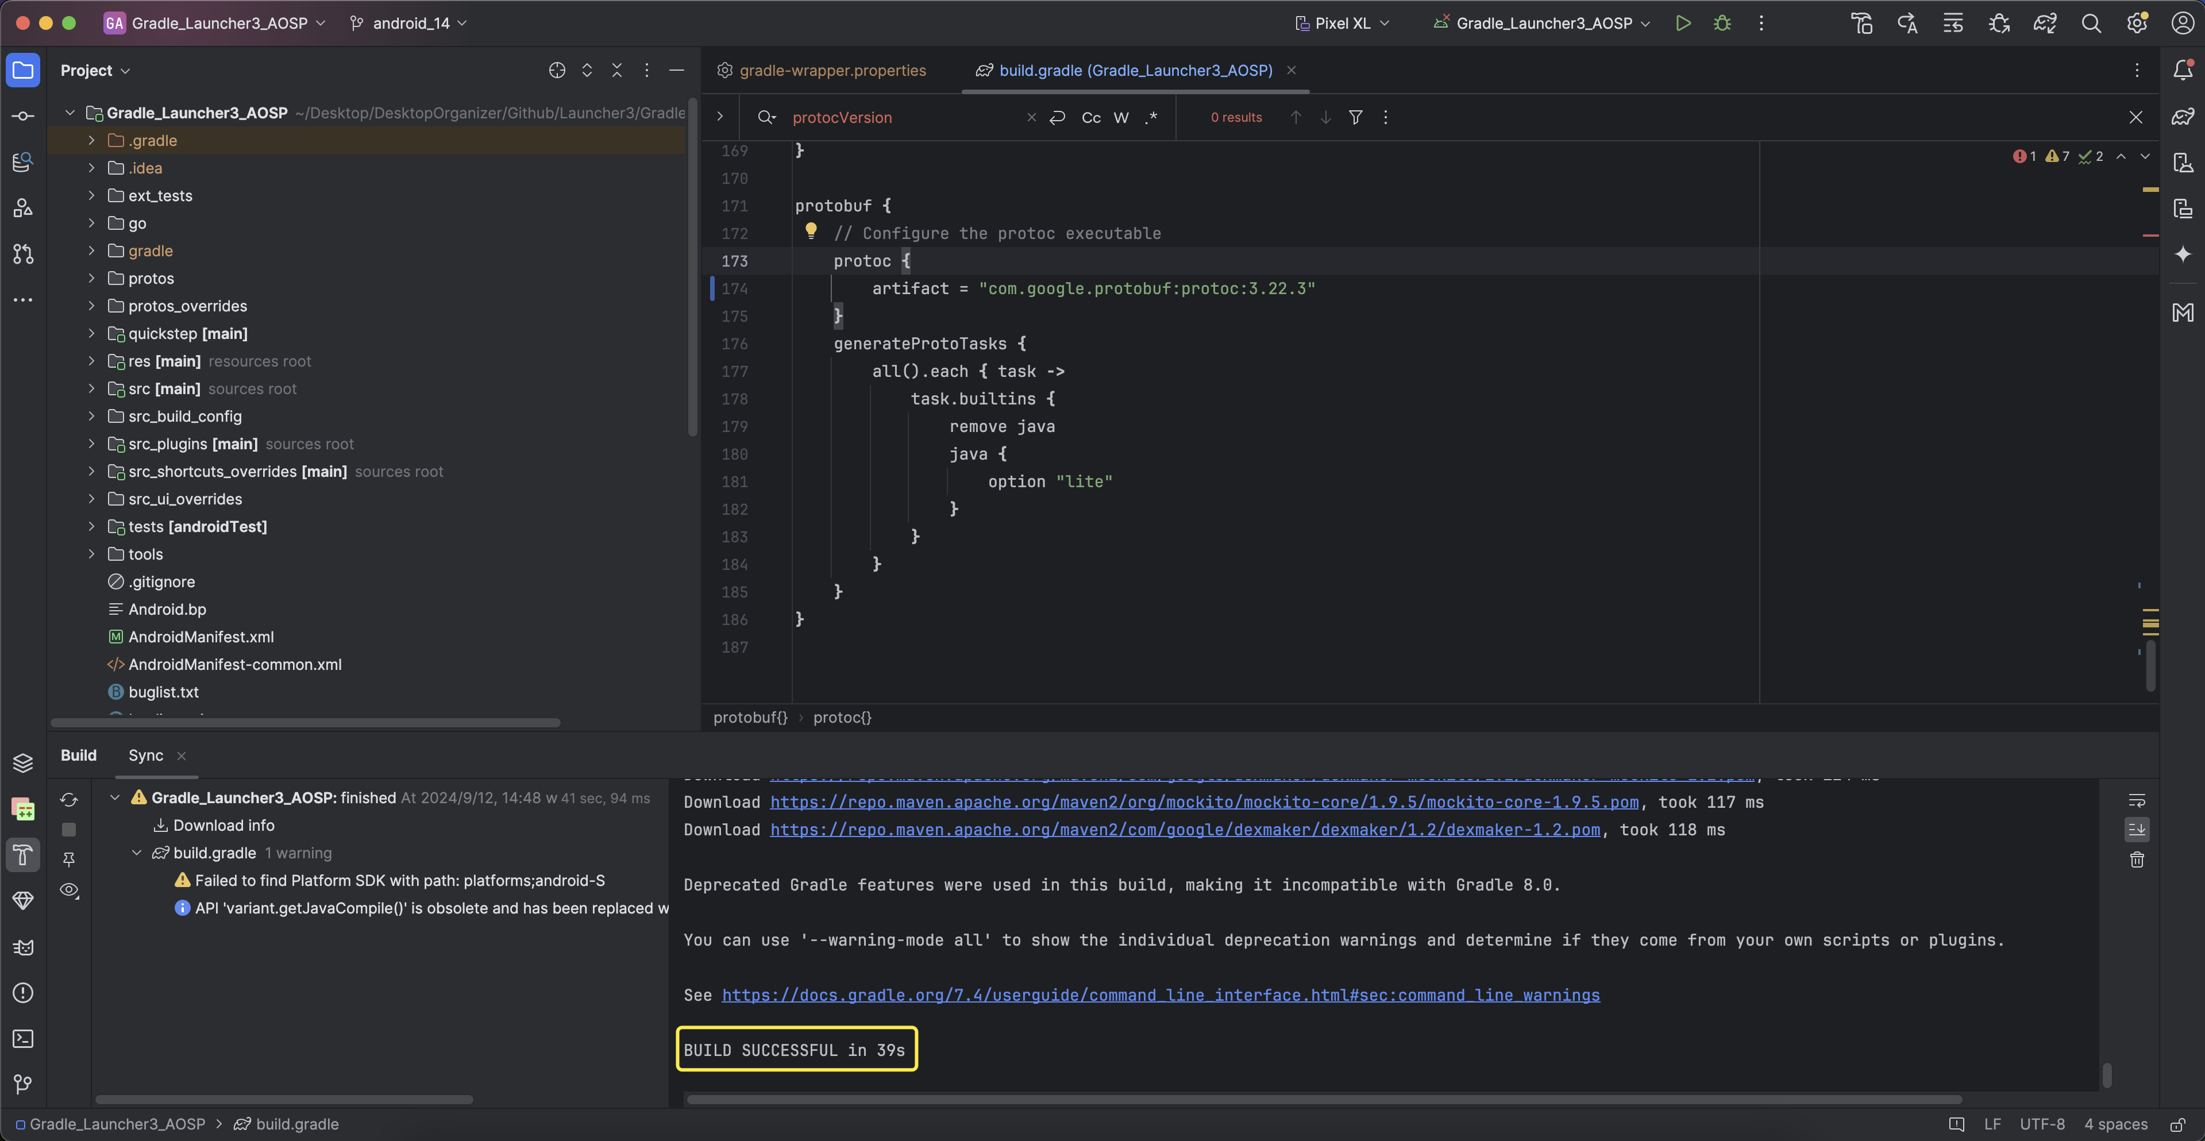Click UTF-8 encoding in status bar

(2041, 1124)
